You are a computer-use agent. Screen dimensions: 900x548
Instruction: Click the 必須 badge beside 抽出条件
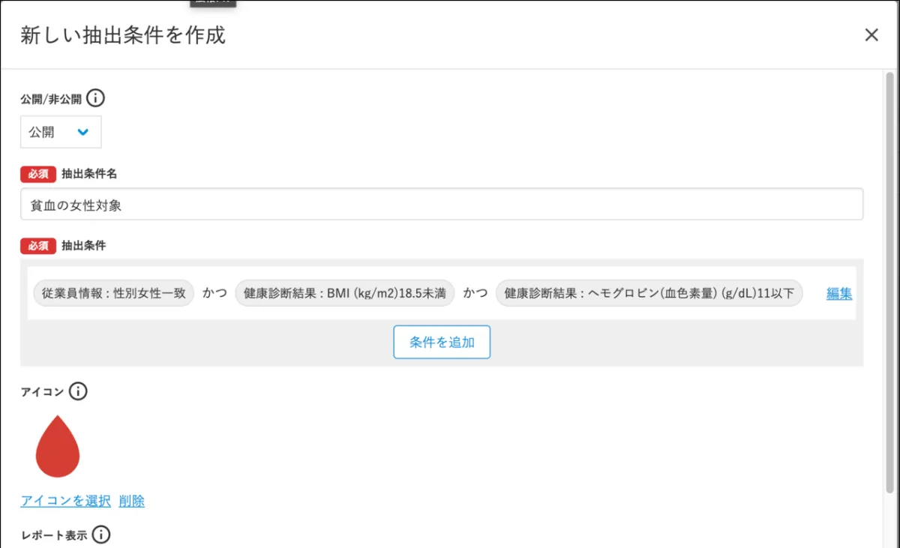38,246
